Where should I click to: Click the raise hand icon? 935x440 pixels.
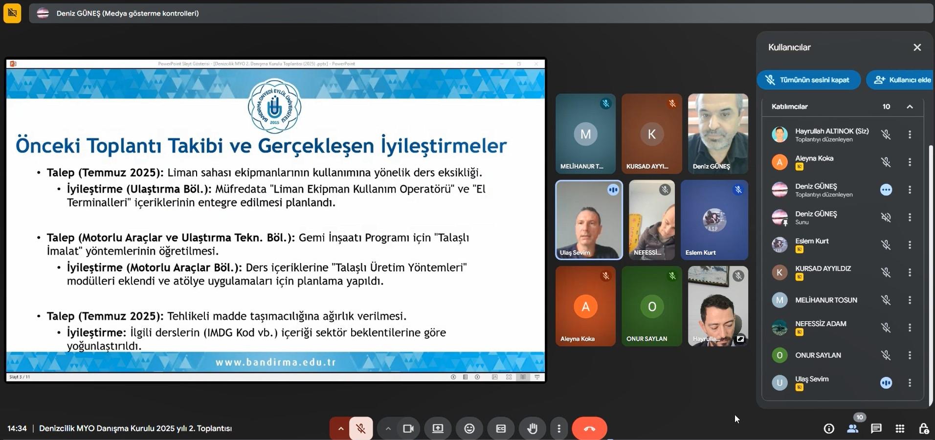point(532,429)
